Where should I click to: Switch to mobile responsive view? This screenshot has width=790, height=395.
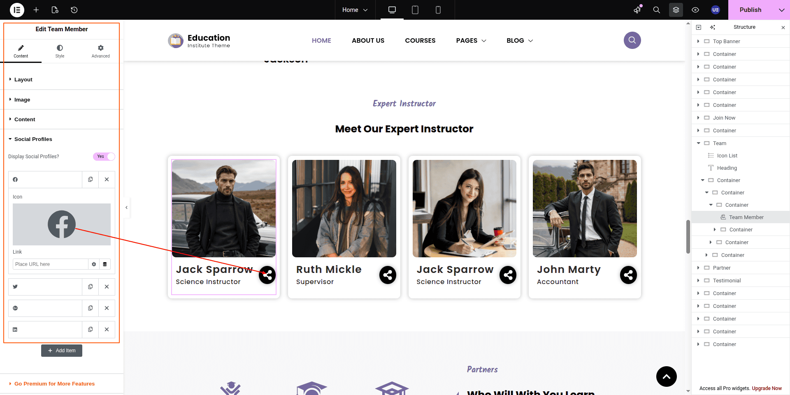coord(438,10)
